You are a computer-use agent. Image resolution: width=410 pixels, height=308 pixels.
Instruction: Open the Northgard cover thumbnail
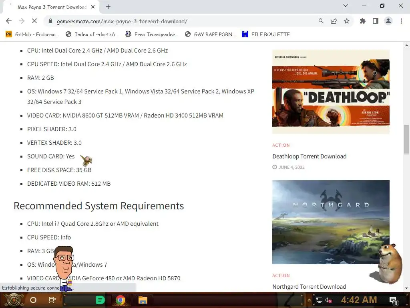pyautogui.click(x=331, y=222)
